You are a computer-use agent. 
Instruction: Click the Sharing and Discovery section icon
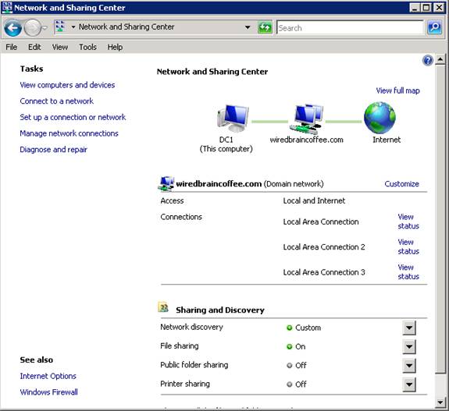pyautogui.click(x=163, y=307)
